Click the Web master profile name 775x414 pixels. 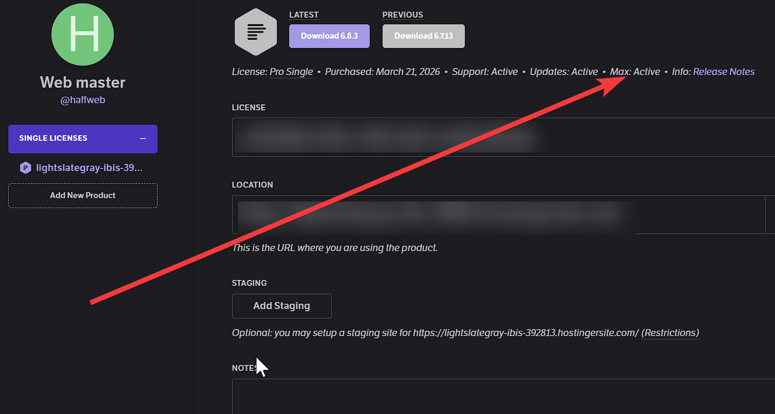(83, 83)
